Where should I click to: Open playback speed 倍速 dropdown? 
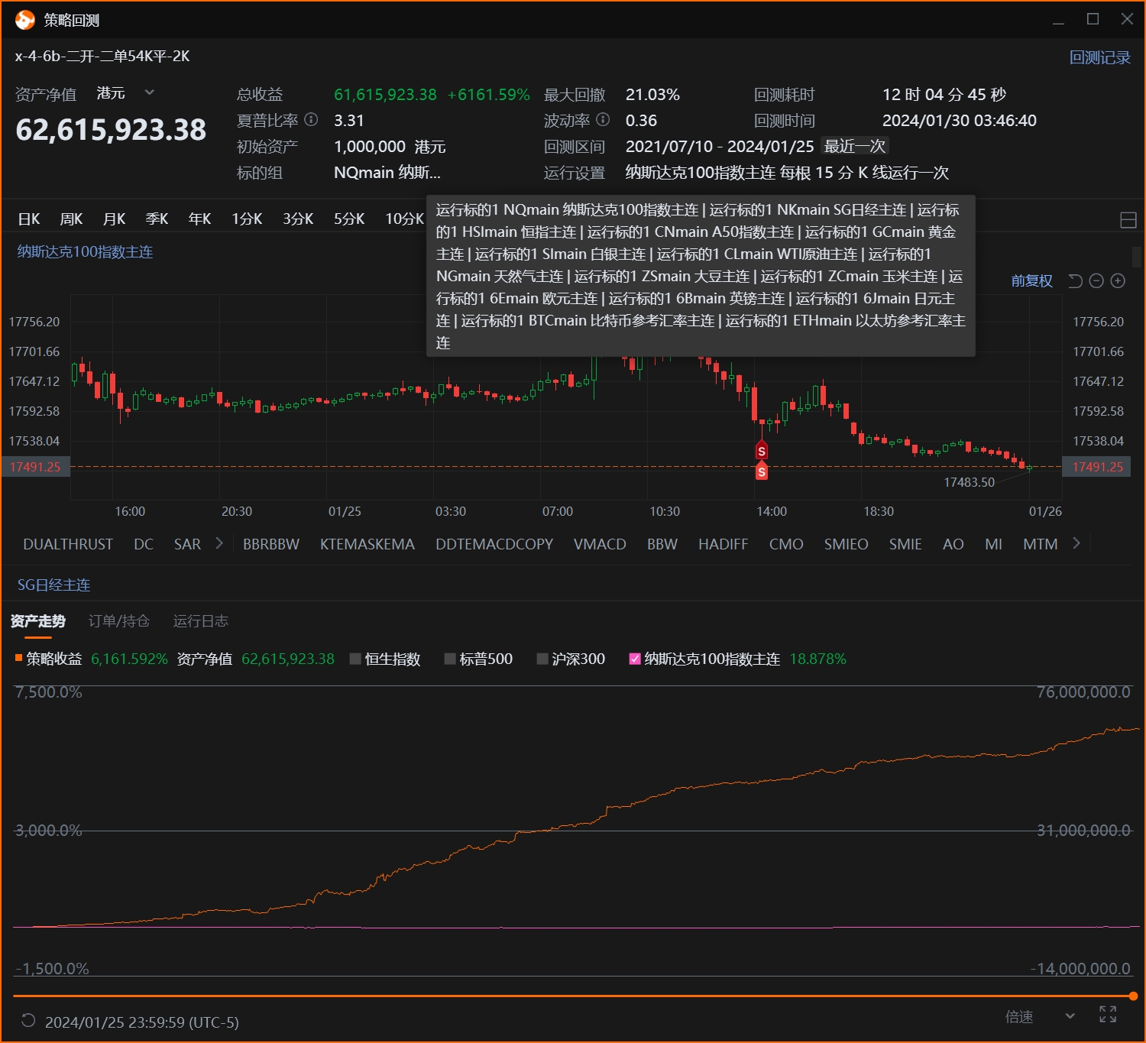tap(1040, 1016)
